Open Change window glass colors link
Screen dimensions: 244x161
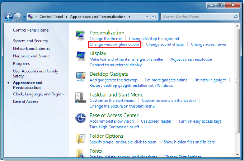(x=114, y=44)
